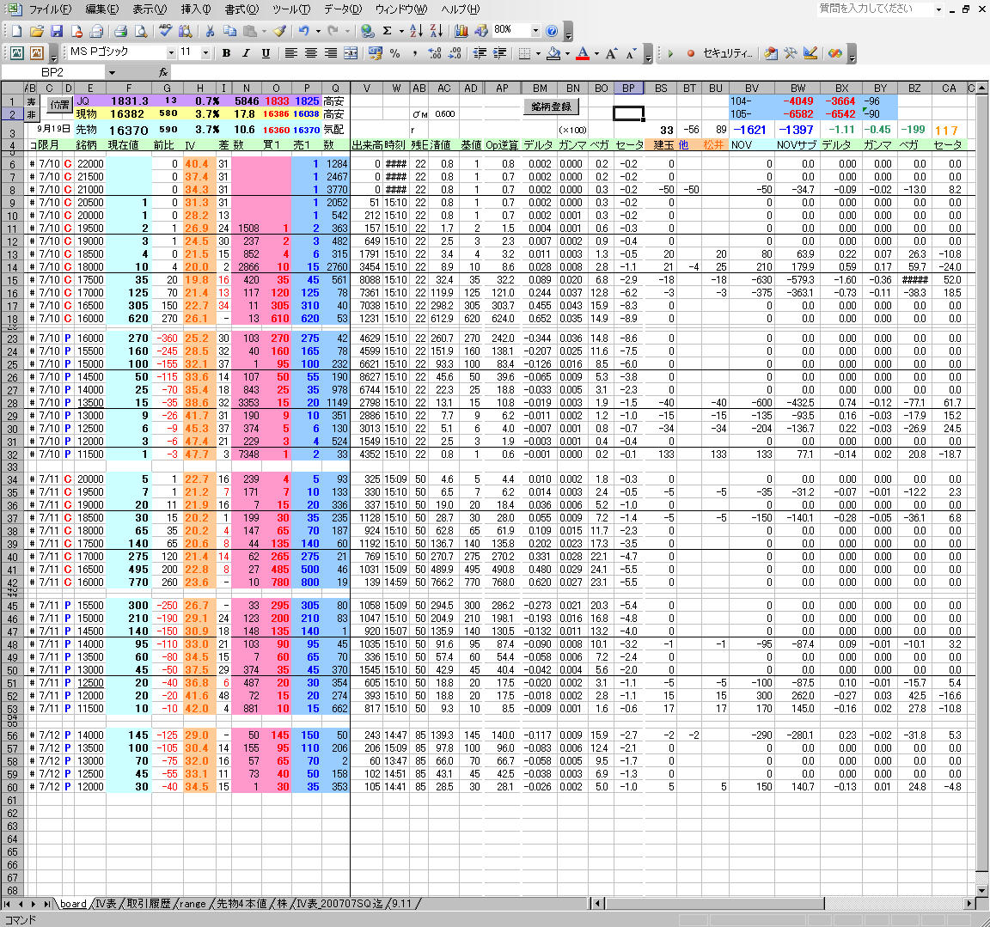Run a macro with the green play icon

670,53
